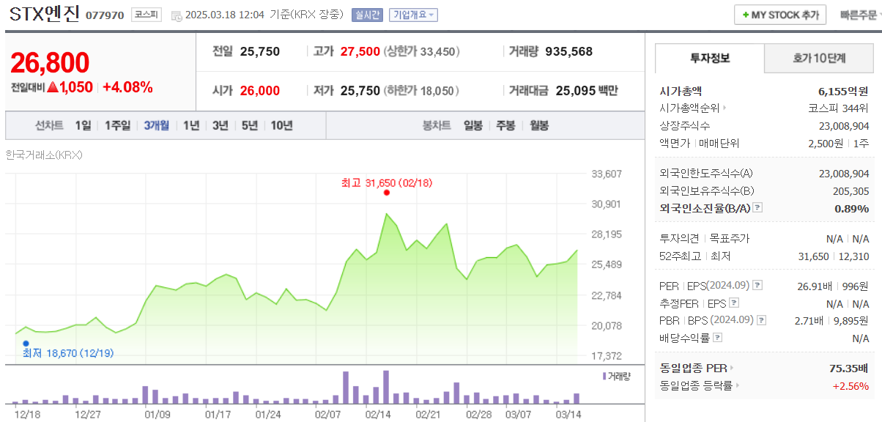Screen dimensions: 882x422
Task: Click the 외국인보유주식수 value 205,305
Action: pyautogui.click(x=851, y=191)
